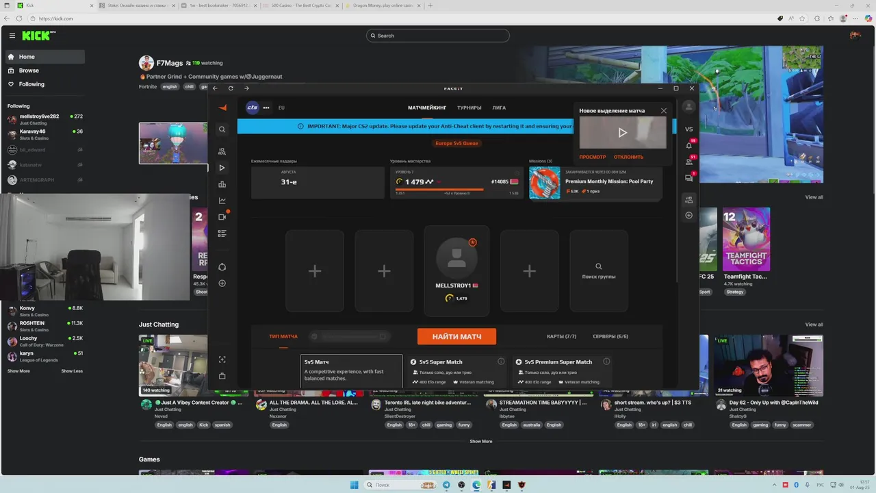
Task: Click Поиск группы party search slot
Action: [x=599, y=271]
